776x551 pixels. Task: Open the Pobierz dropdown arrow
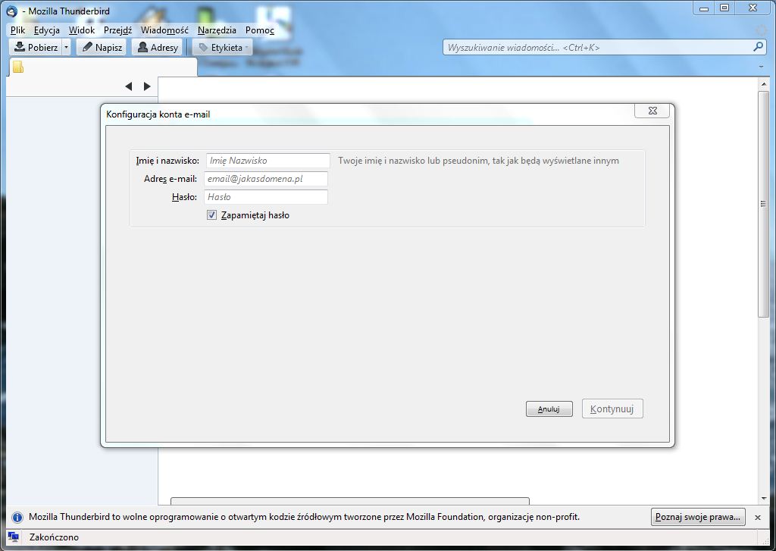click(65, 46)
